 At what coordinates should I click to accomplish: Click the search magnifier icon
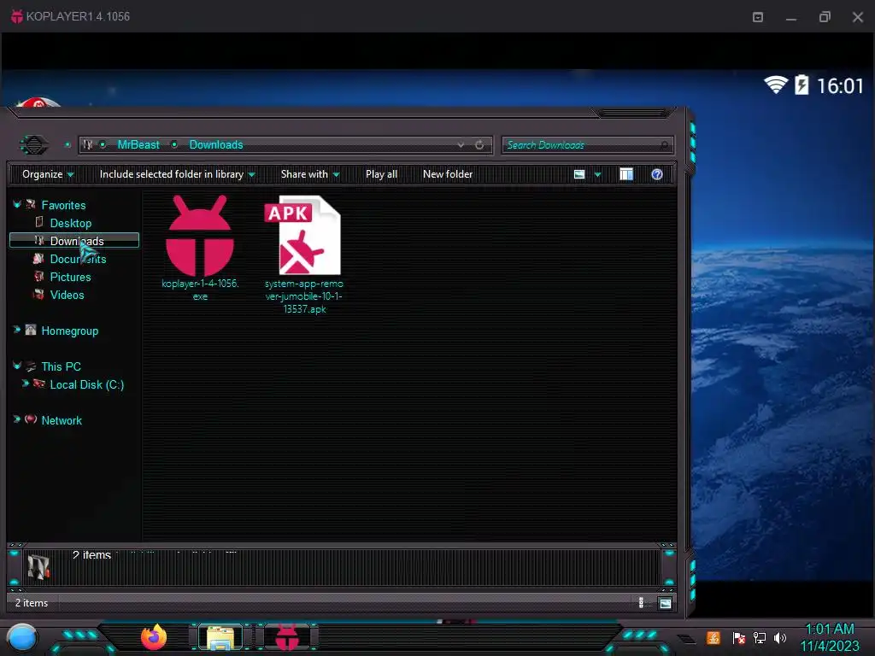664,145
